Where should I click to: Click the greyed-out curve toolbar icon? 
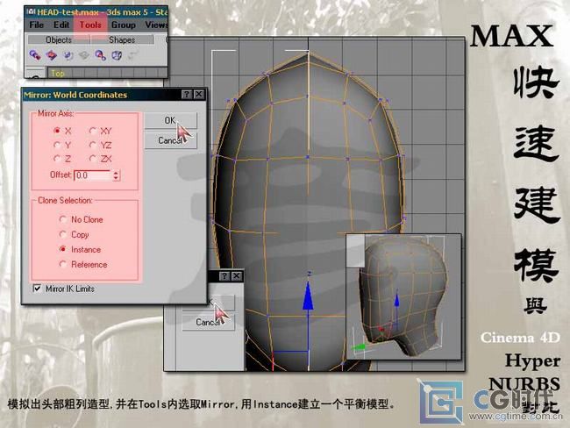pyautogui.click(x=133, y=55)
